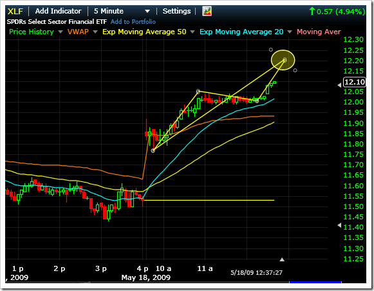The width and height of the screenshot is (374, 291).
Task: Open the 5 Minute interval dropdown
Action: pyautogui.click(x=122, y=11)
